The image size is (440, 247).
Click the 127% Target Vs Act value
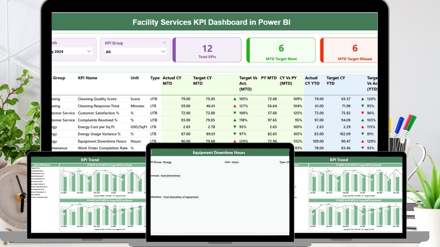[x=244, y=106]
